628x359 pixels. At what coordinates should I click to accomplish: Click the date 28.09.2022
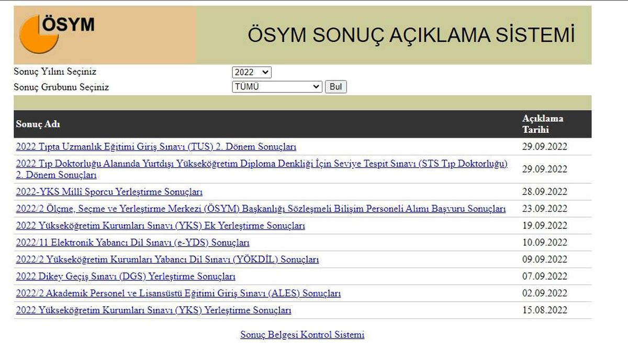(x=545, y=192)
